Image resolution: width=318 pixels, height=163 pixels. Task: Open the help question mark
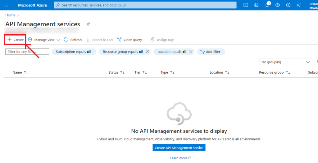coord(288,5)
